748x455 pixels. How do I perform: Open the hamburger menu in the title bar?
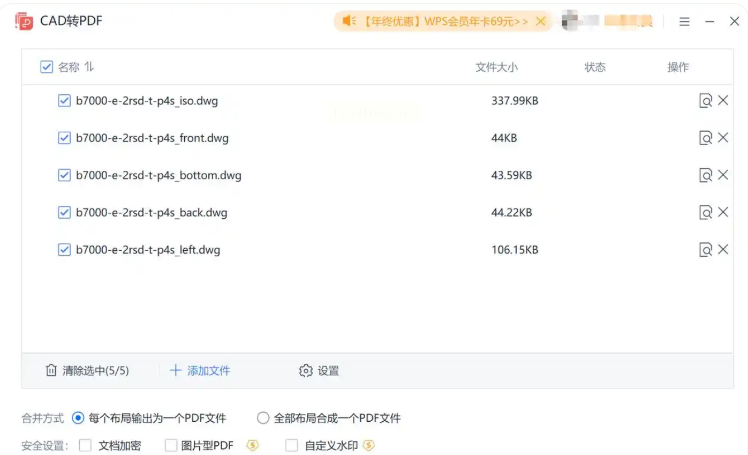[x=684, y=21]
